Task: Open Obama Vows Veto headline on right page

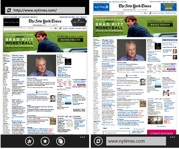Action: pyautogui.click(x=108, y=43)
